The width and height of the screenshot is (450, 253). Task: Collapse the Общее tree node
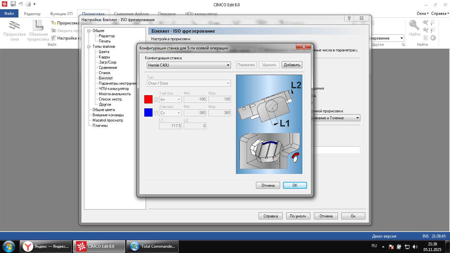coord(89,31)
